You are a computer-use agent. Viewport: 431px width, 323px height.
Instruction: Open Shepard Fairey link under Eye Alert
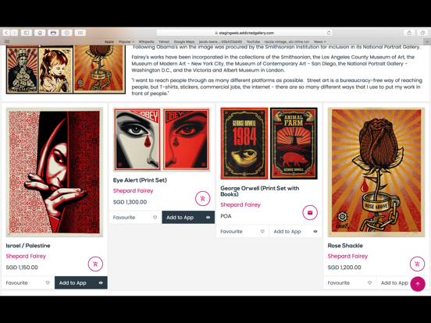pos(133,190)
